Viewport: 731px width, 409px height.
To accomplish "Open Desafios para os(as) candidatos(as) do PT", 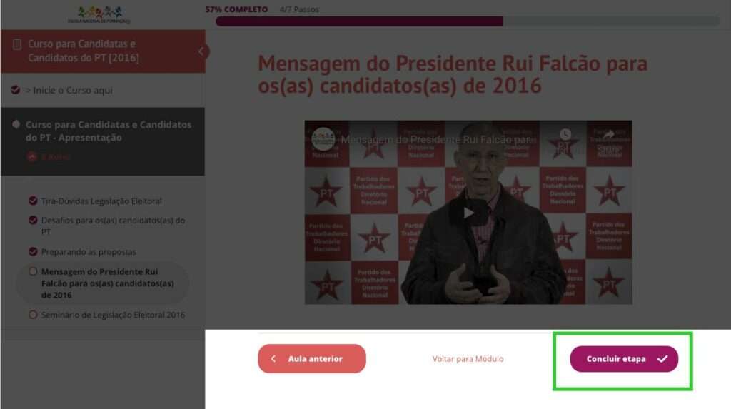I will pos(113,226).
